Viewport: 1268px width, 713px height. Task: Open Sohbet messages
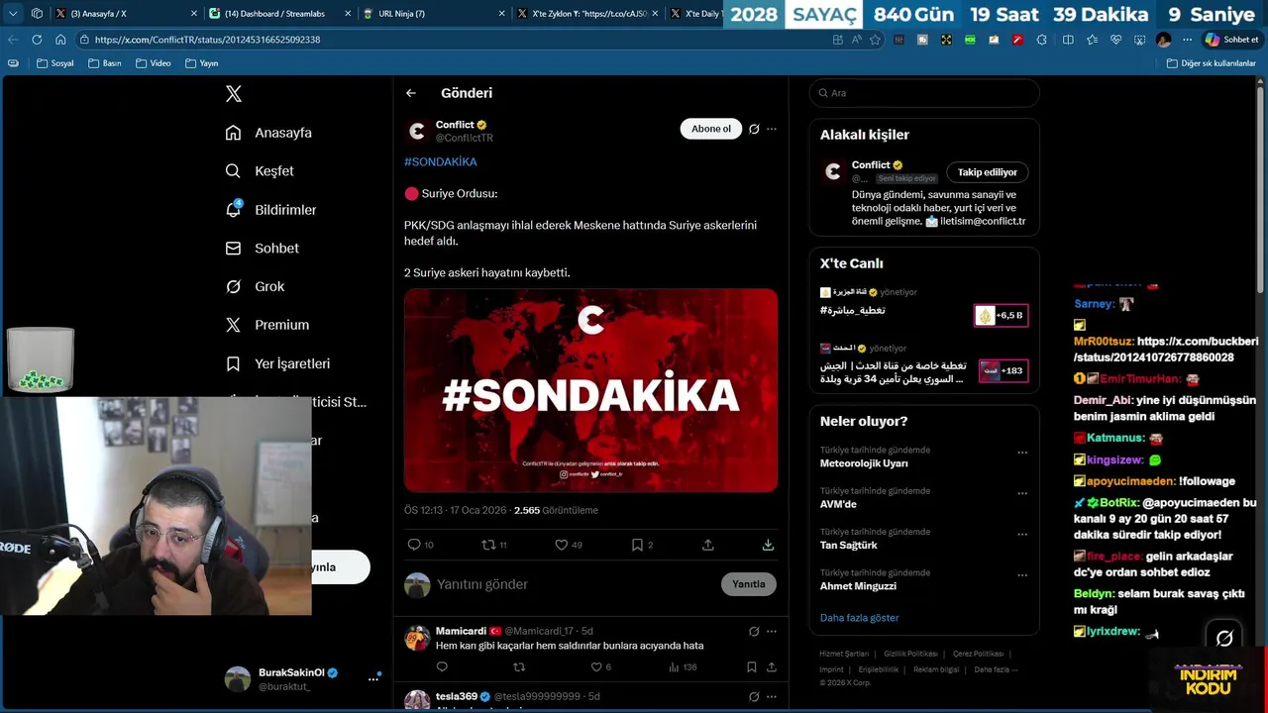click(x=262, y=249)
